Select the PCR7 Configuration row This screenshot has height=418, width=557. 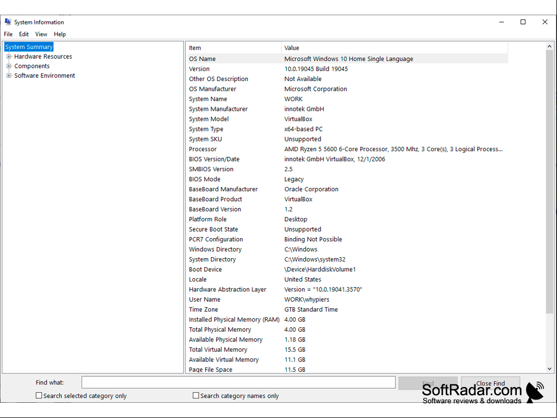[x=348, y=239]
